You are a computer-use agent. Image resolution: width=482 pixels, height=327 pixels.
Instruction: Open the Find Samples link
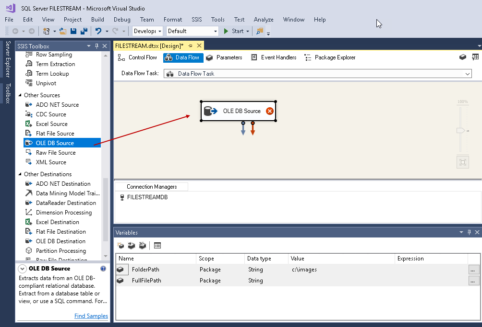[x=91, y=316]
